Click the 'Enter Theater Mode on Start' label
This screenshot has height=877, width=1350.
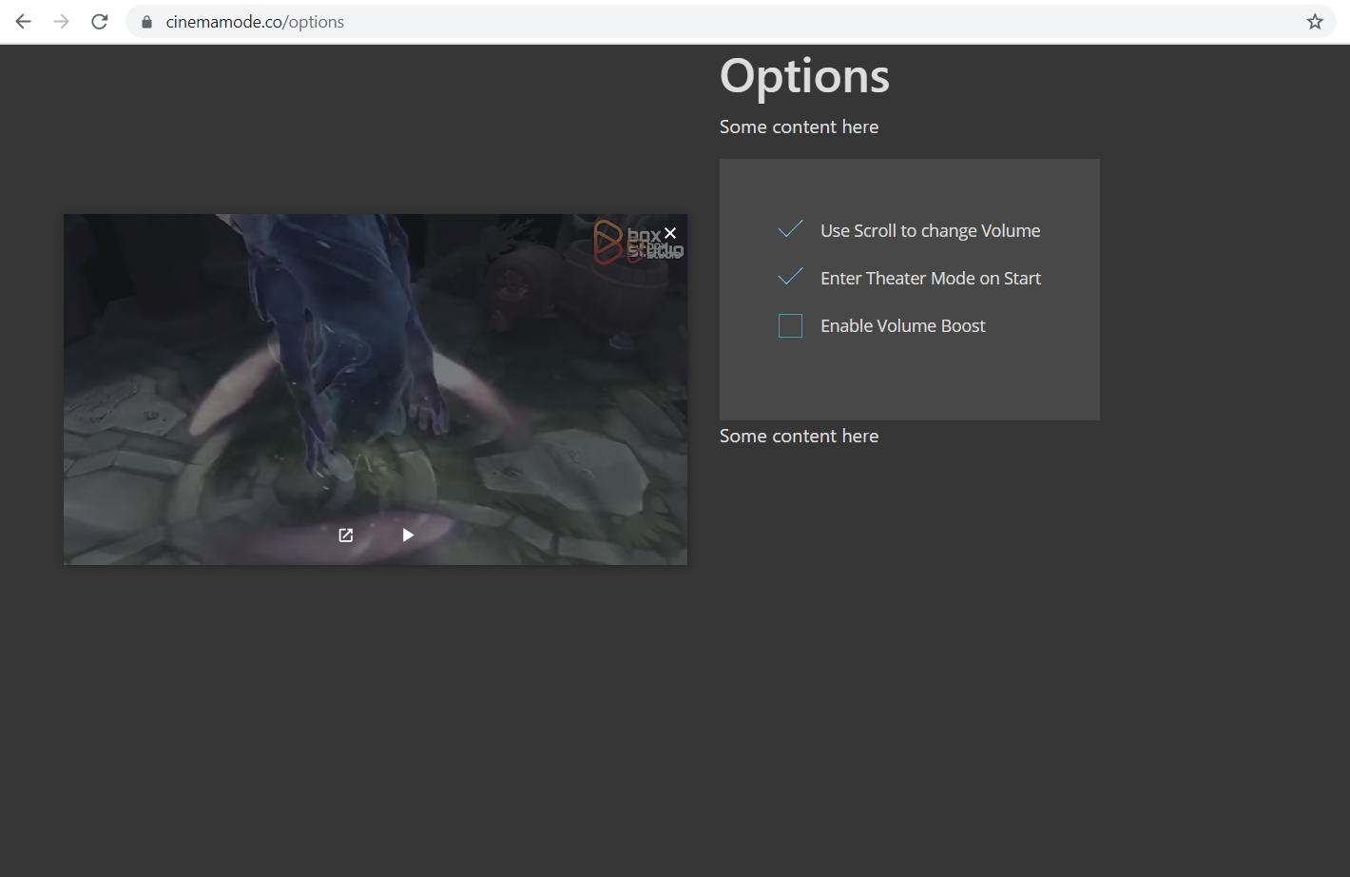930,279
